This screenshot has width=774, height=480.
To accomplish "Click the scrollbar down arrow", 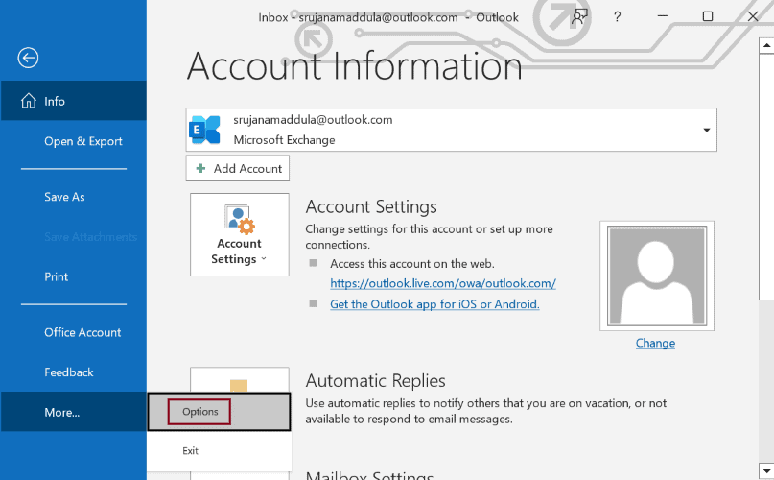I will pos(766,470).
